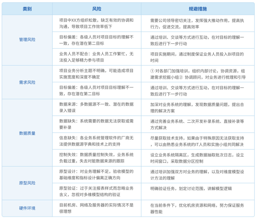Select the 需求风险 category cell

click(27, 82)
